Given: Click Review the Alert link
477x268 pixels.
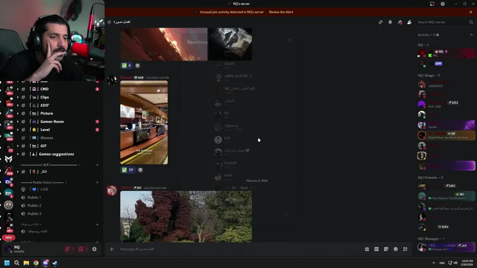Looking at the screenshot, I should click(281, 12).
